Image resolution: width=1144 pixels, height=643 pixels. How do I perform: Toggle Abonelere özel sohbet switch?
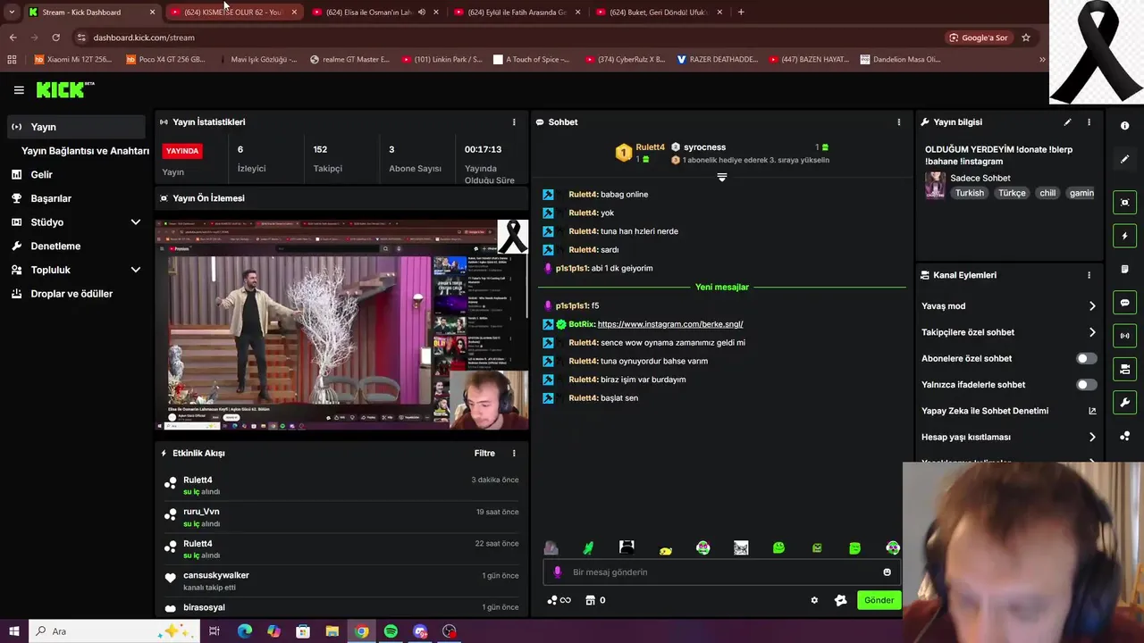(x=1086, y=358)
